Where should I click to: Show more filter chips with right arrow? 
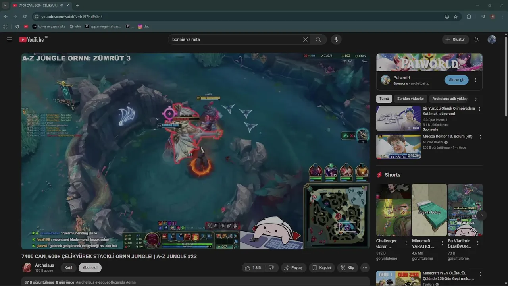click(x=476, y=99)
